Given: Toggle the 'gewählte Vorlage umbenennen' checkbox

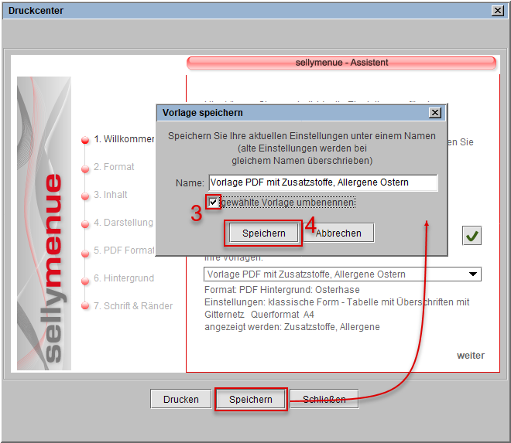Looking at the screenshot, I should 213,203.
